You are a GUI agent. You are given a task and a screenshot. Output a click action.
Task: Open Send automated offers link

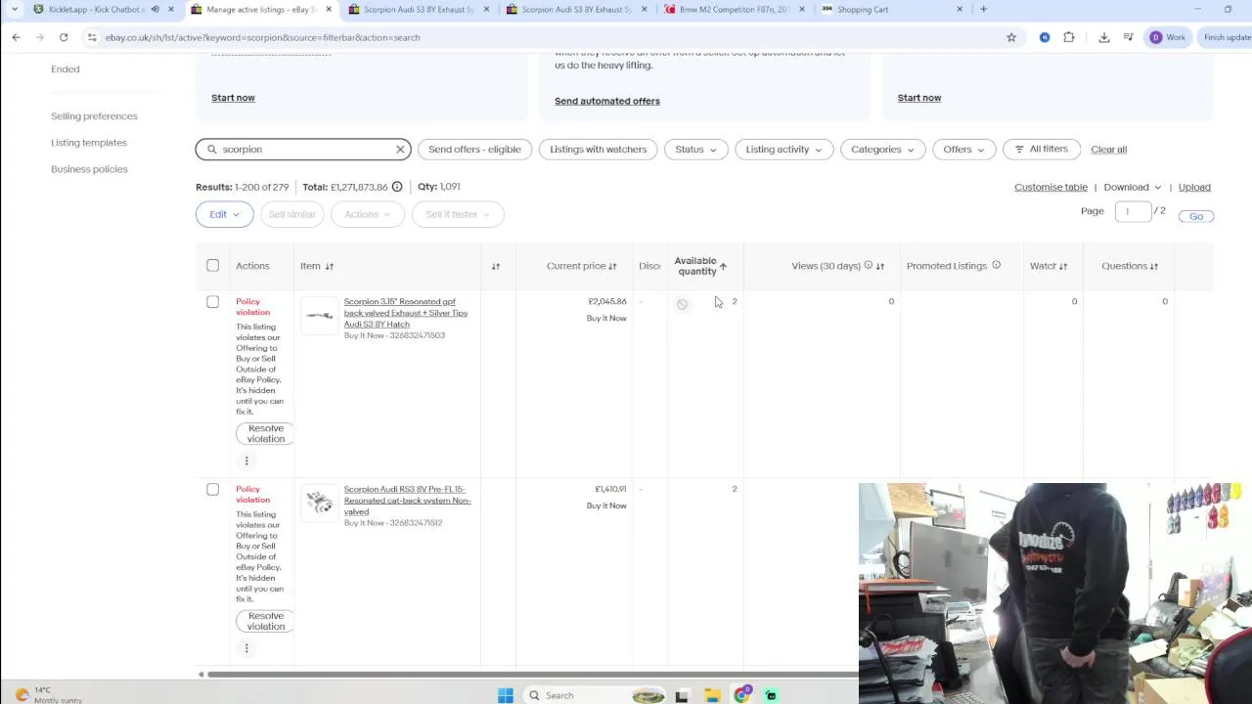[x=607, y=101]
